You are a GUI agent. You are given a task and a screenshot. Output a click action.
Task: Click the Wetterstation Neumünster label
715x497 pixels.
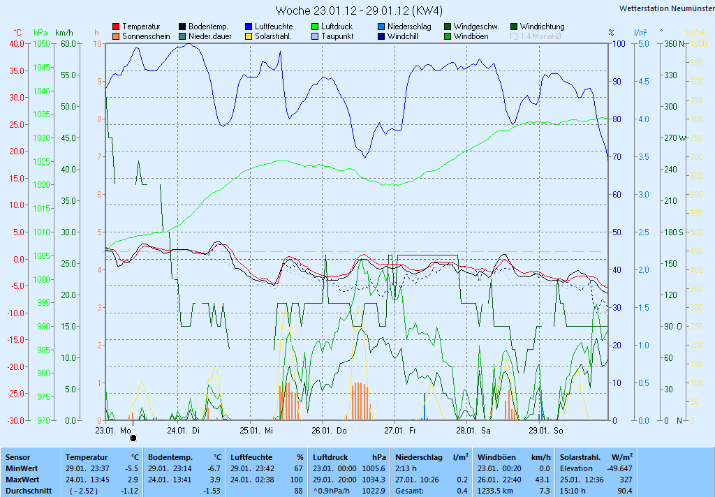point(667,8)
